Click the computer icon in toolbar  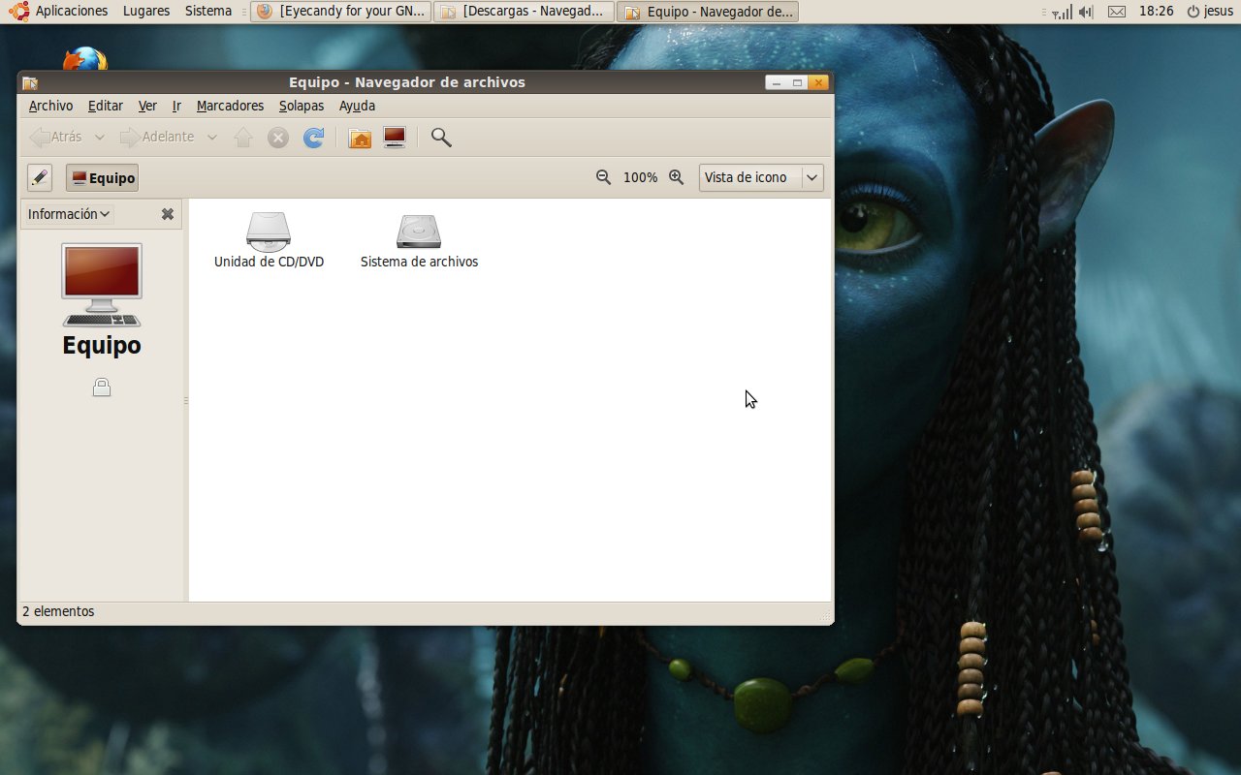(395, 138)
